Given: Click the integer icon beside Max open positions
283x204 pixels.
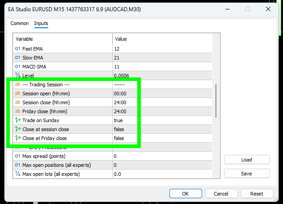Looking at the screenshot, I should click(x=17, y=165).
